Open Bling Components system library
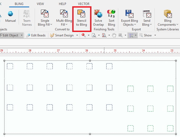The height and width of the screenshot is (137, 180). 167,18
